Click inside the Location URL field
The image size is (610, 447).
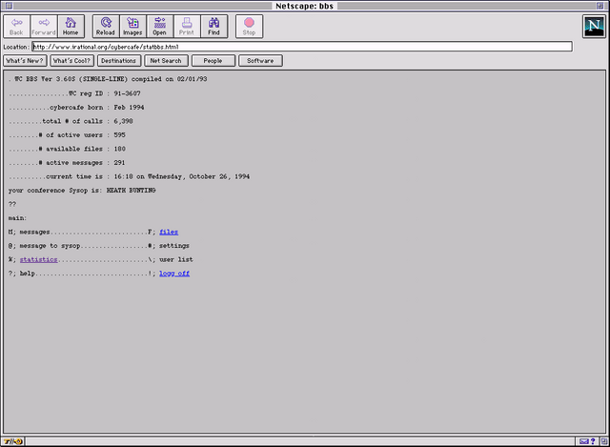point(301,46)
